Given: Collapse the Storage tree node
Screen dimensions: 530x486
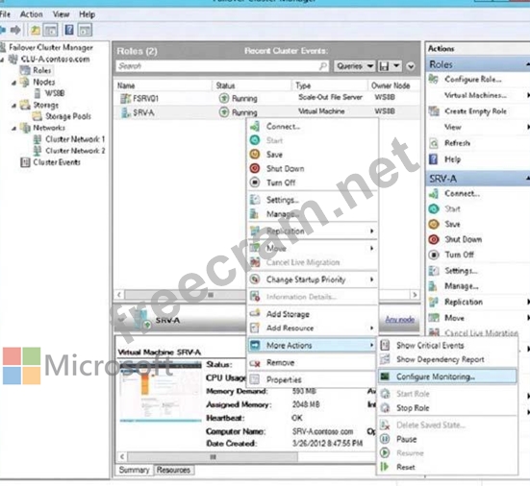Looking at the screenshot, I should click(13, 106).
